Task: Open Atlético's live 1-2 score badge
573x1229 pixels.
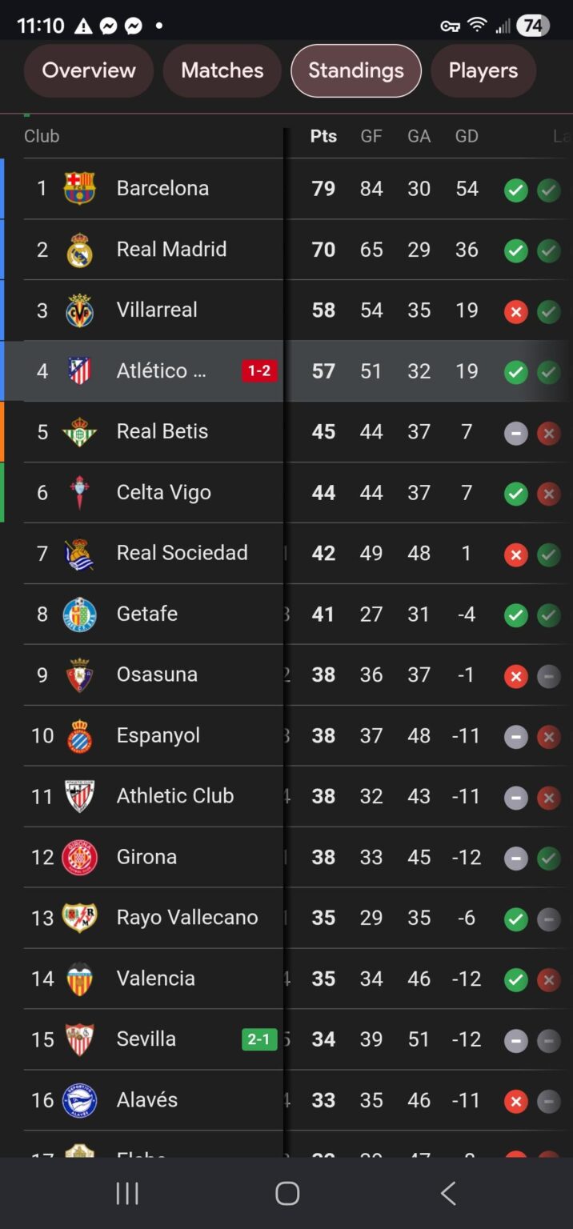Action: click(x=258, y=370)
